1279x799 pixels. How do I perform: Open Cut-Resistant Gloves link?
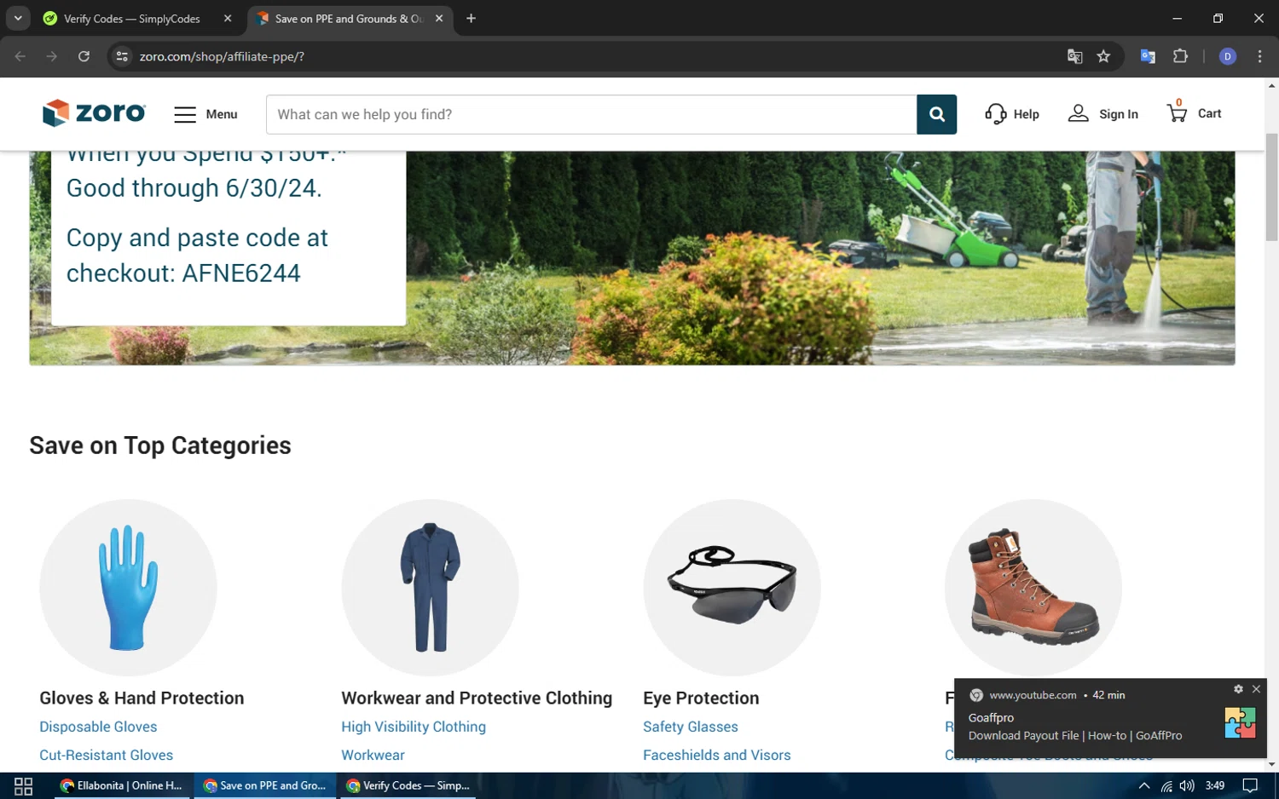[106, 755]
